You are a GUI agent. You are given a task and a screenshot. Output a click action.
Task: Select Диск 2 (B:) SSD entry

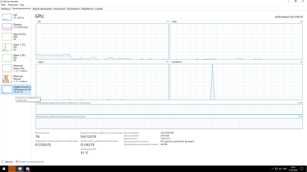[16, 58]
